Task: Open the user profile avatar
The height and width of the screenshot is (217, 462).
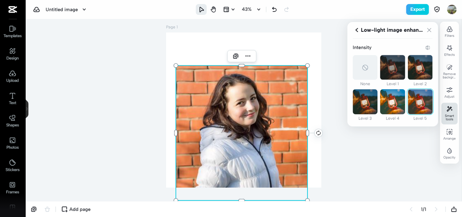Action: tap(452, 9)
